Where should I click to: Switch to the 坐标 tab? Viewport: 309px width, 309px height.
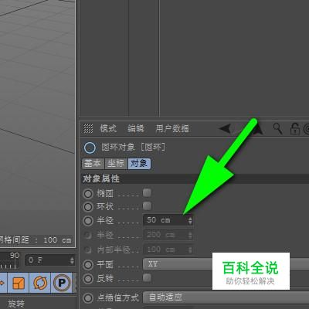pyautogui.click(x=116, y=164)
